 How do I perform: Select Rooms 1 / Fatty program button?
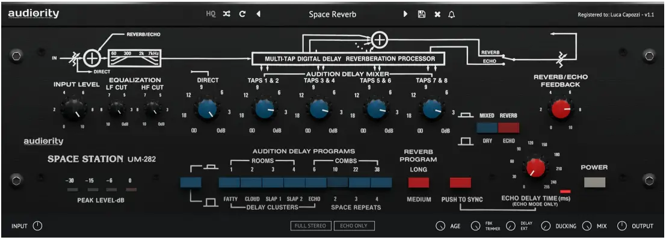click(229, 183)
